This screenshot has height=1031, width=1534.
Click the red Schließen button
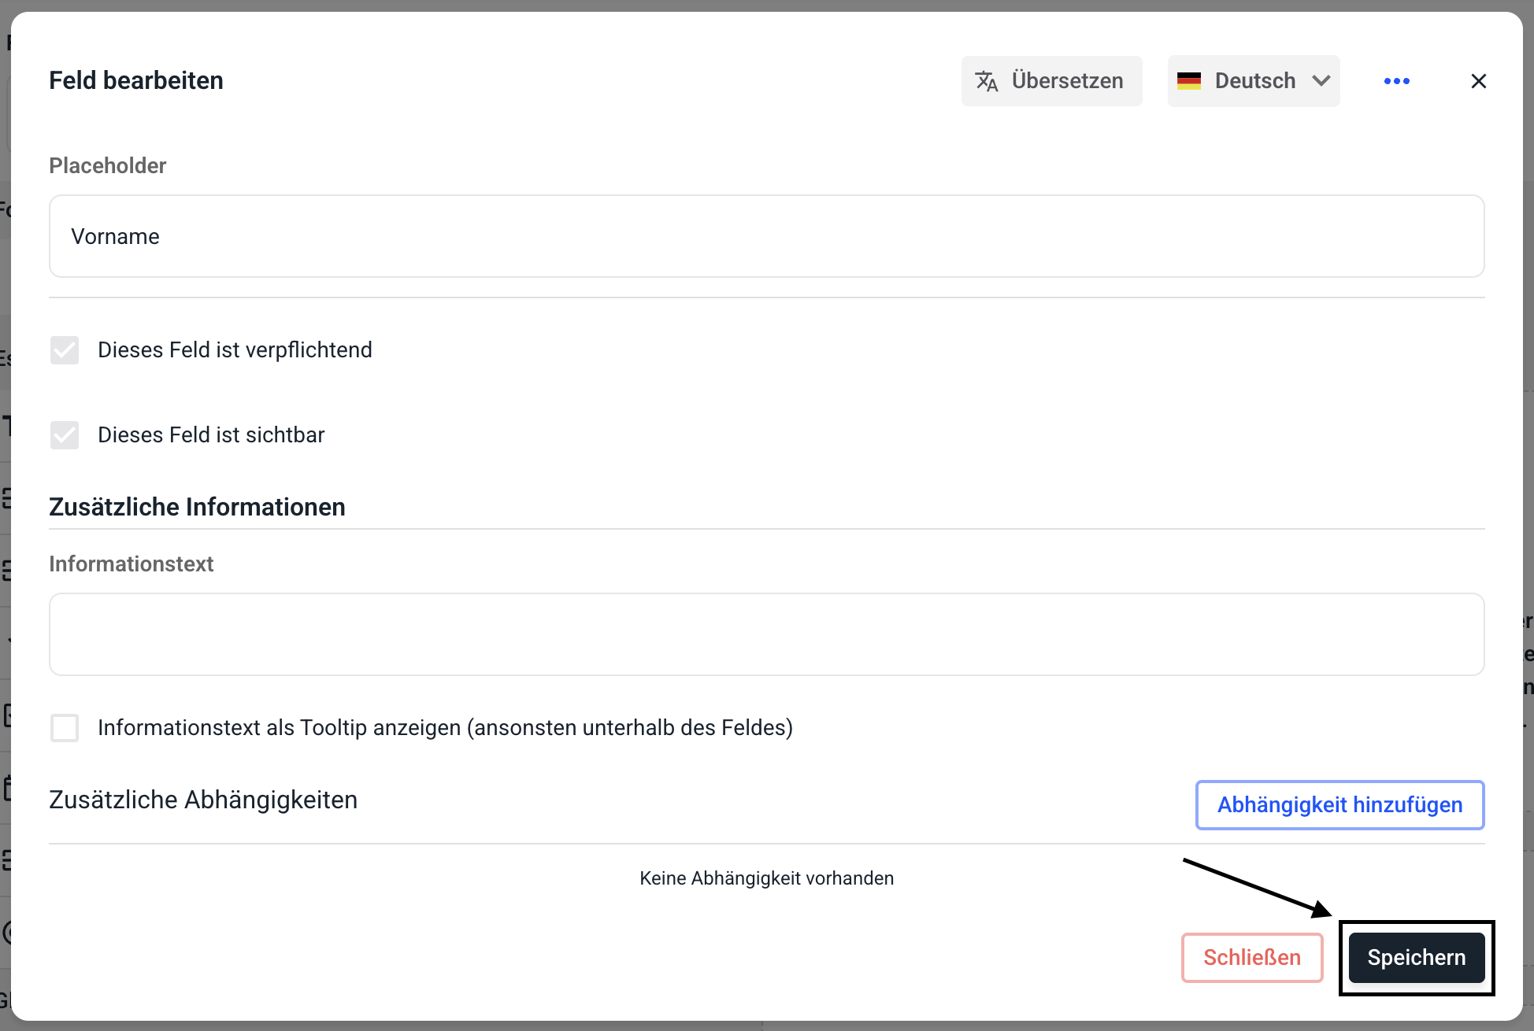point(1251,958)
